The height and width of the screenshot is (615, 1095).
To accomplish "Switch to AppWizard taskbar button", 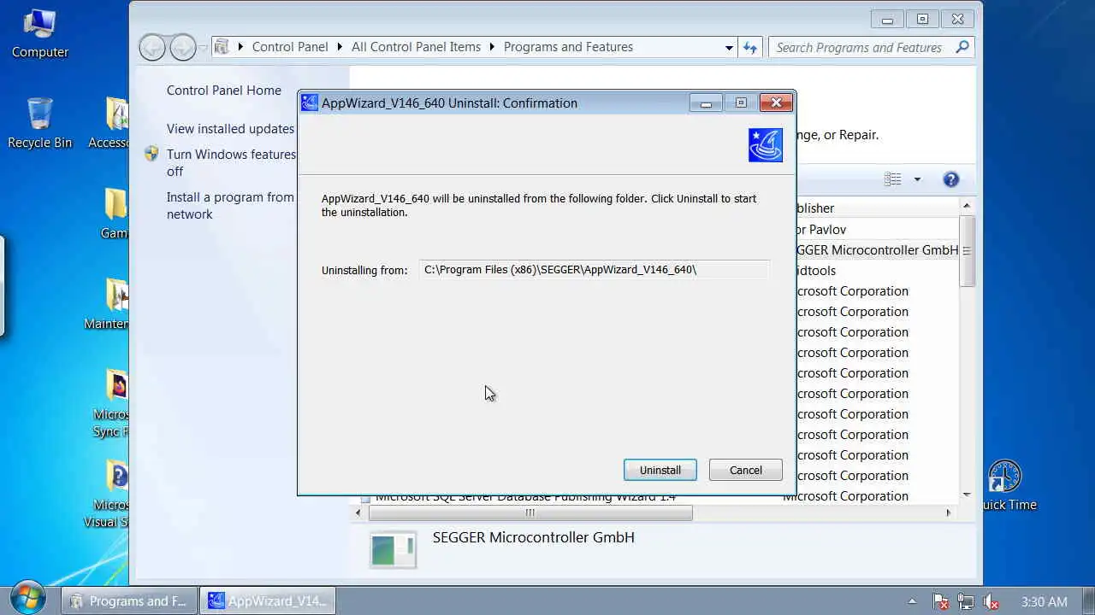I will (268, 600).
